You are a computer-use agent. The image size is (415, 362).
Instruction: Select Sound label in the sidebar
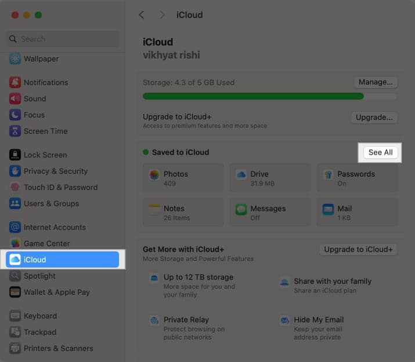point(35,98)
